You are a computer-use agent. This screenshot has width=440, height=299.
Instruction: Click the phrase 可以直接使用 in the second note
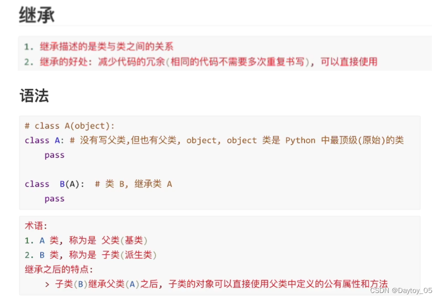click(x=349, y=62)
